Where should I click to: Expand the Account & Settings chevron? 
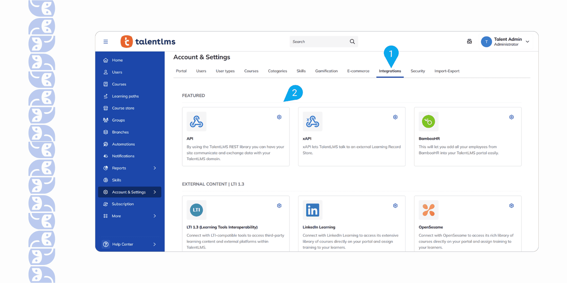(x=155, y=192)
